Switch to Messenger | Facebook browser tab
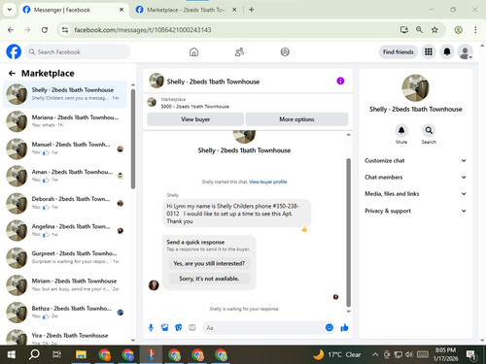This screenshot has height=364, width=486. [73, 10]
